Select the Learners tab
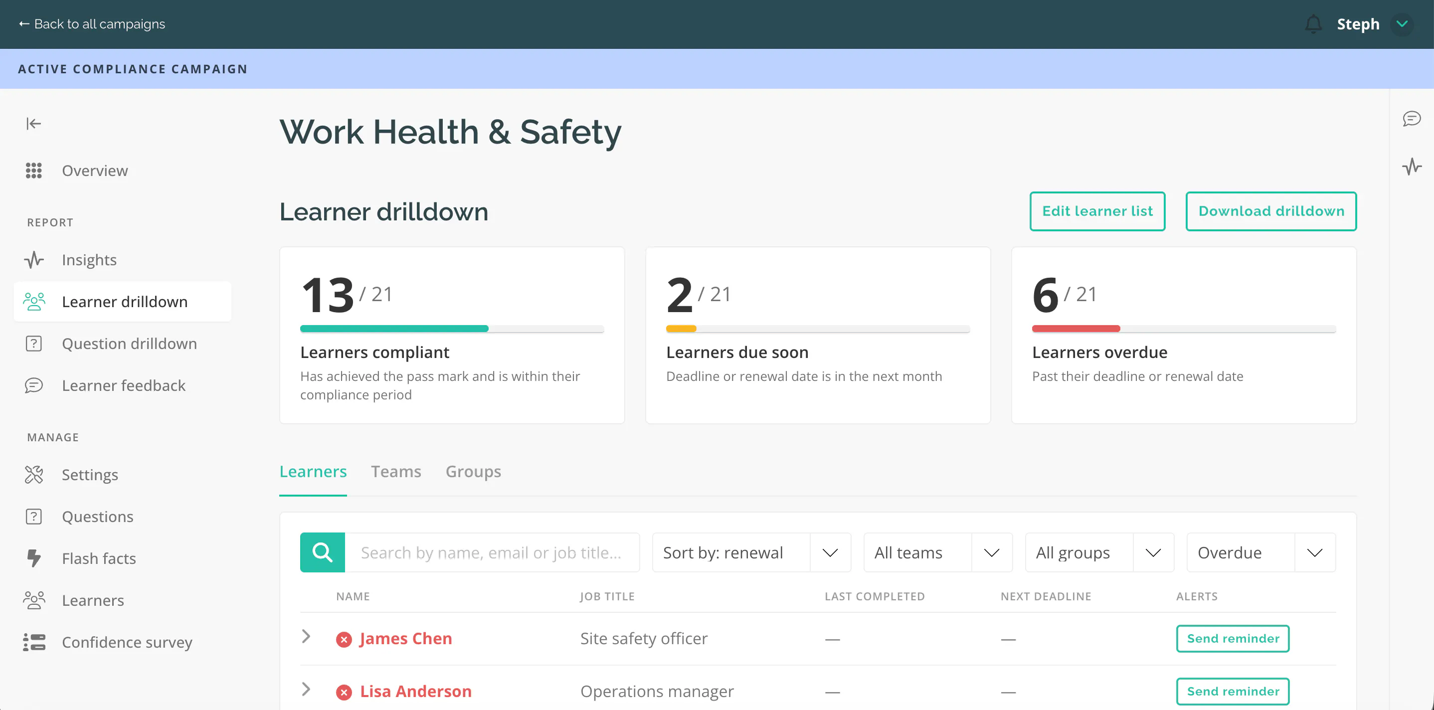This screenshot has width=1434, height=710. [x=313, y=472]
